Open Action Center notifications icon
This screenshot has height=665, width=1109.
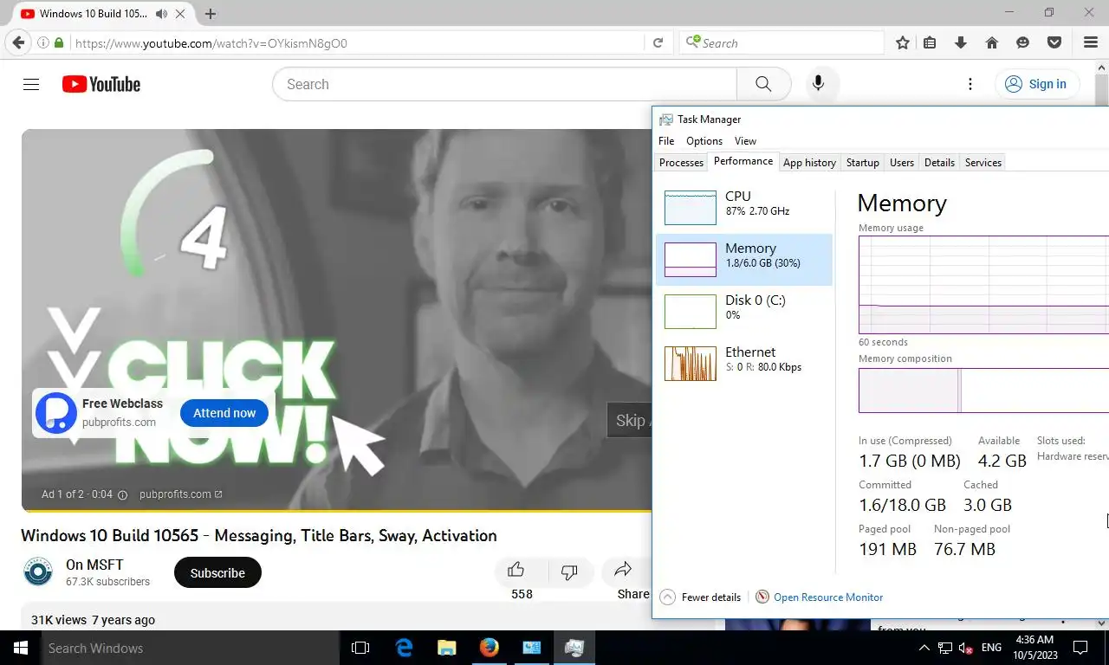1080,648
